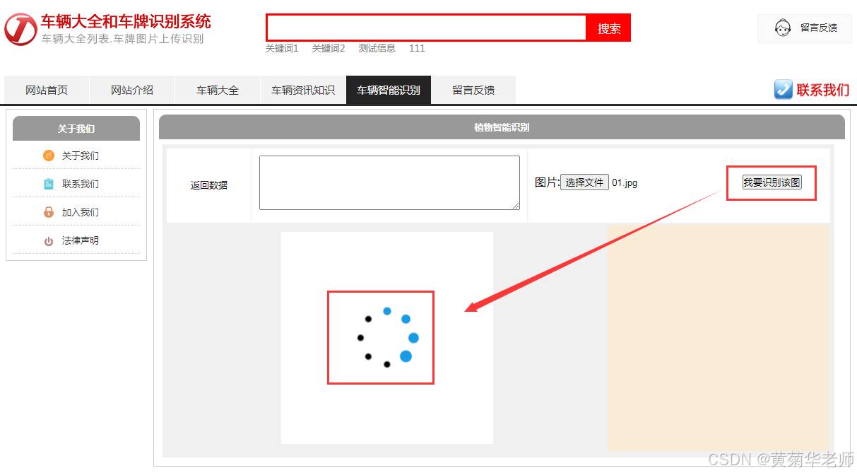Go to the 网站首页 tab
857x473 pixels.
click(47, 90)
